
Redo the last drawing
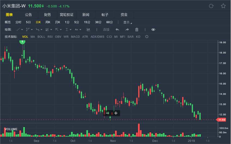pos(127,30)
